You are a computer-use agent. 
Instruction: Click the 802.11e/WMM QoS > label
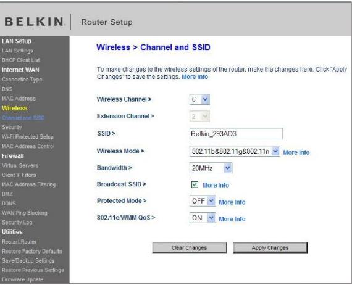(126, 218)
